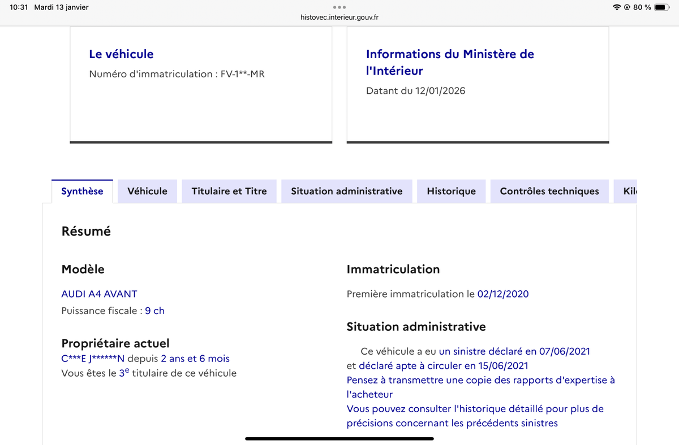Screen dimensions: 679x445
Task: Tap the orientation lock status icon
Action: (x=627, y=7)
